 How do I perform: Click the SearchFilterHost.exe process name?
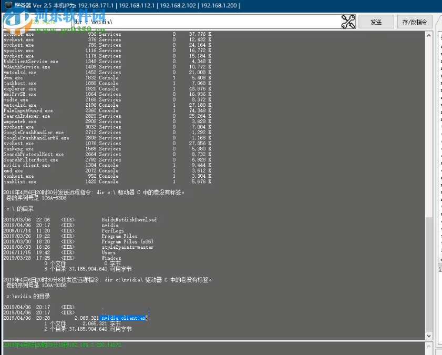coord(30,160)
